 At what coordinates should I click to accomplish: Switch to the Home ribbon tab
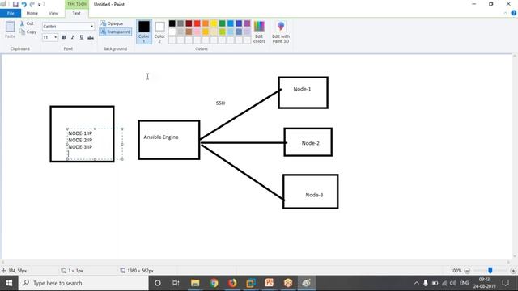[x=32, y=13]
